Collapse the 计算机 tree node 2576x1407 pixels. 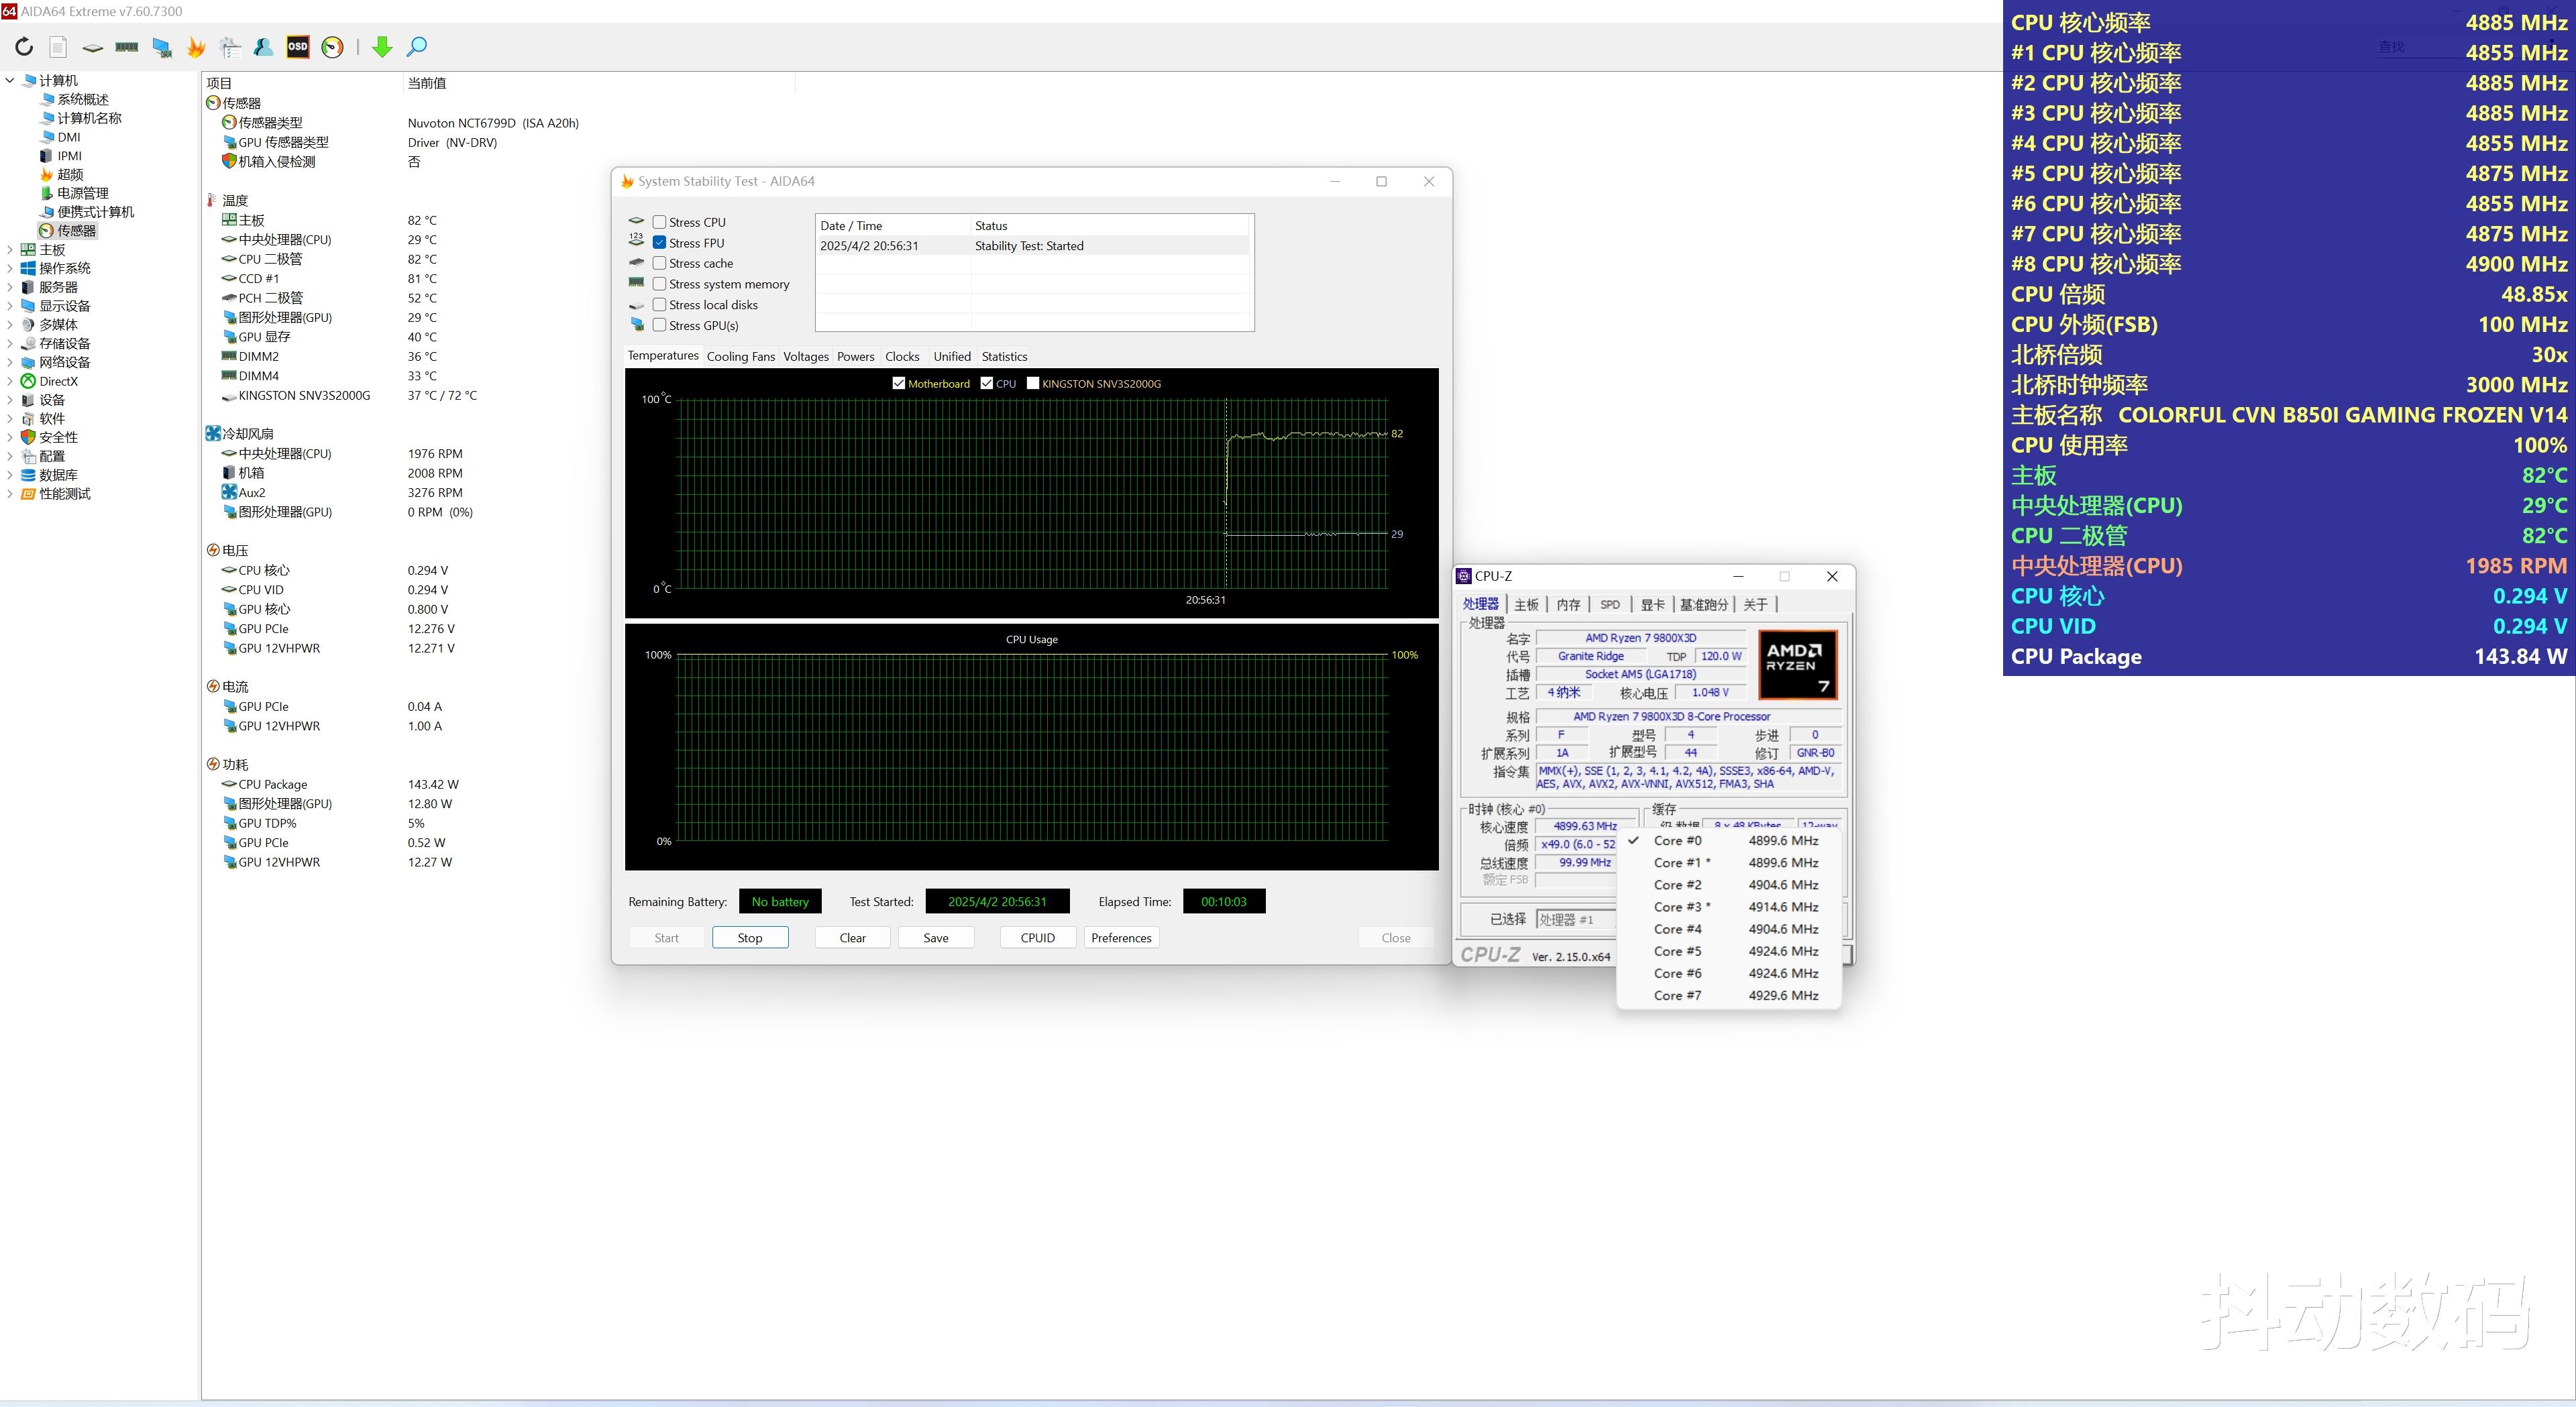coord(10,80)
